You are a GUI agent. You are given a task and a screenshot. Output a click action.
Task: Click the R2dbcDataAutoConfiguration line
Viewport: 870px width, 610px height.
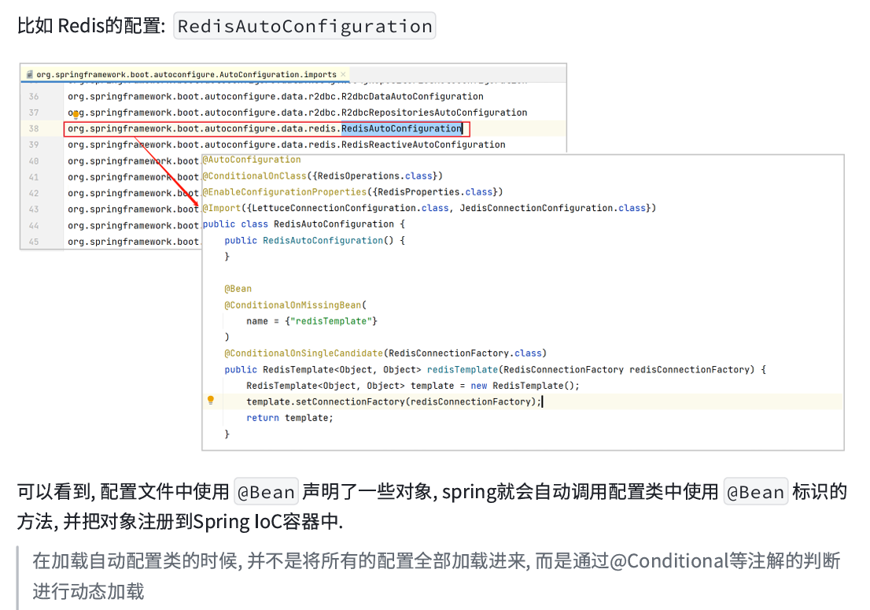point(275,97)
